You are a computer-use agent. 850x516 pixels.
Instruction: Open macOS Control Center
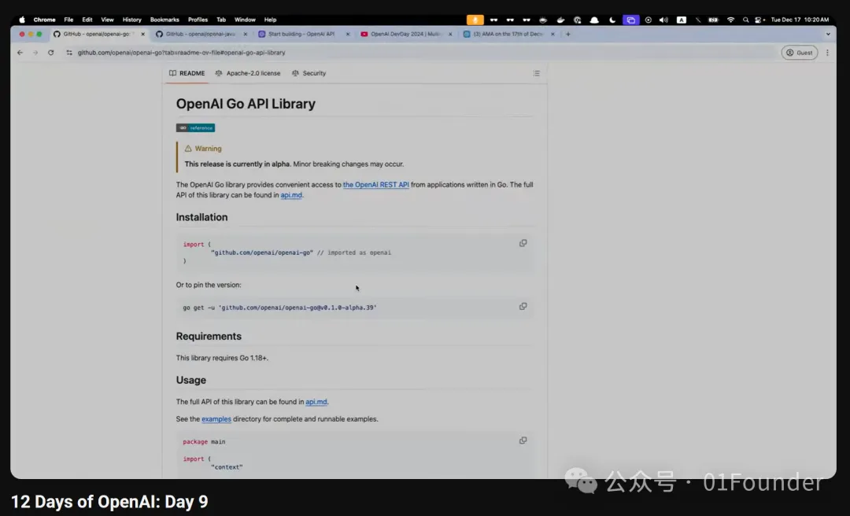pyautogui.click(x=759, y=20)
